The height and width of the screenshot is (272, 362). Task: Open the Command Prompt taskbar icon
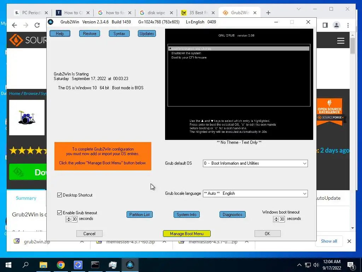tap(95, 265)
